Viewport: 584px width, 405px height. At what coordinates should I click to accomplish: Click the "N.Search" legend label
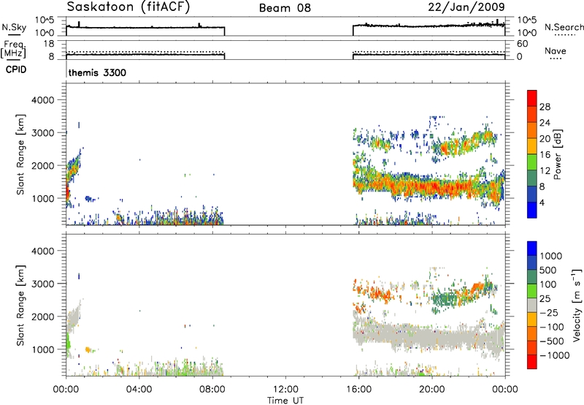564,27
